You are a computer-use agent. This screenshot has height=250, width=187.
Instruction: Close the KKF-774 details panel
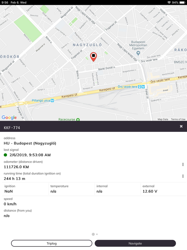pos(181,126)
